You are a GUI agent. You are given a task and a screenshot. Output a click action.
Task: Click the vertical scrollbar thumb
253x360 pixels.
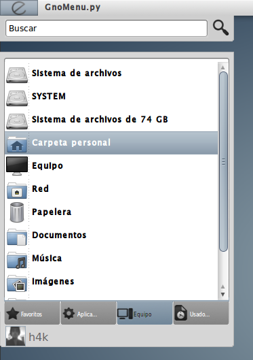[x=223, y=162]
